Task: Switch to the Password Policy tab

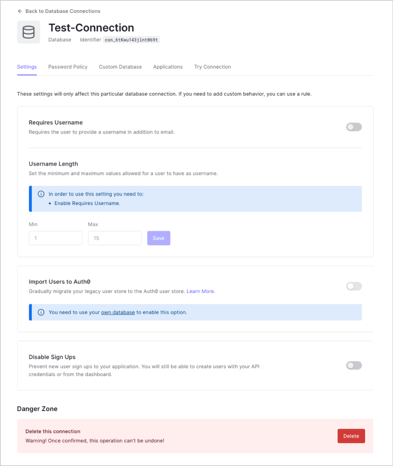Action: click(x=68, y=67)
